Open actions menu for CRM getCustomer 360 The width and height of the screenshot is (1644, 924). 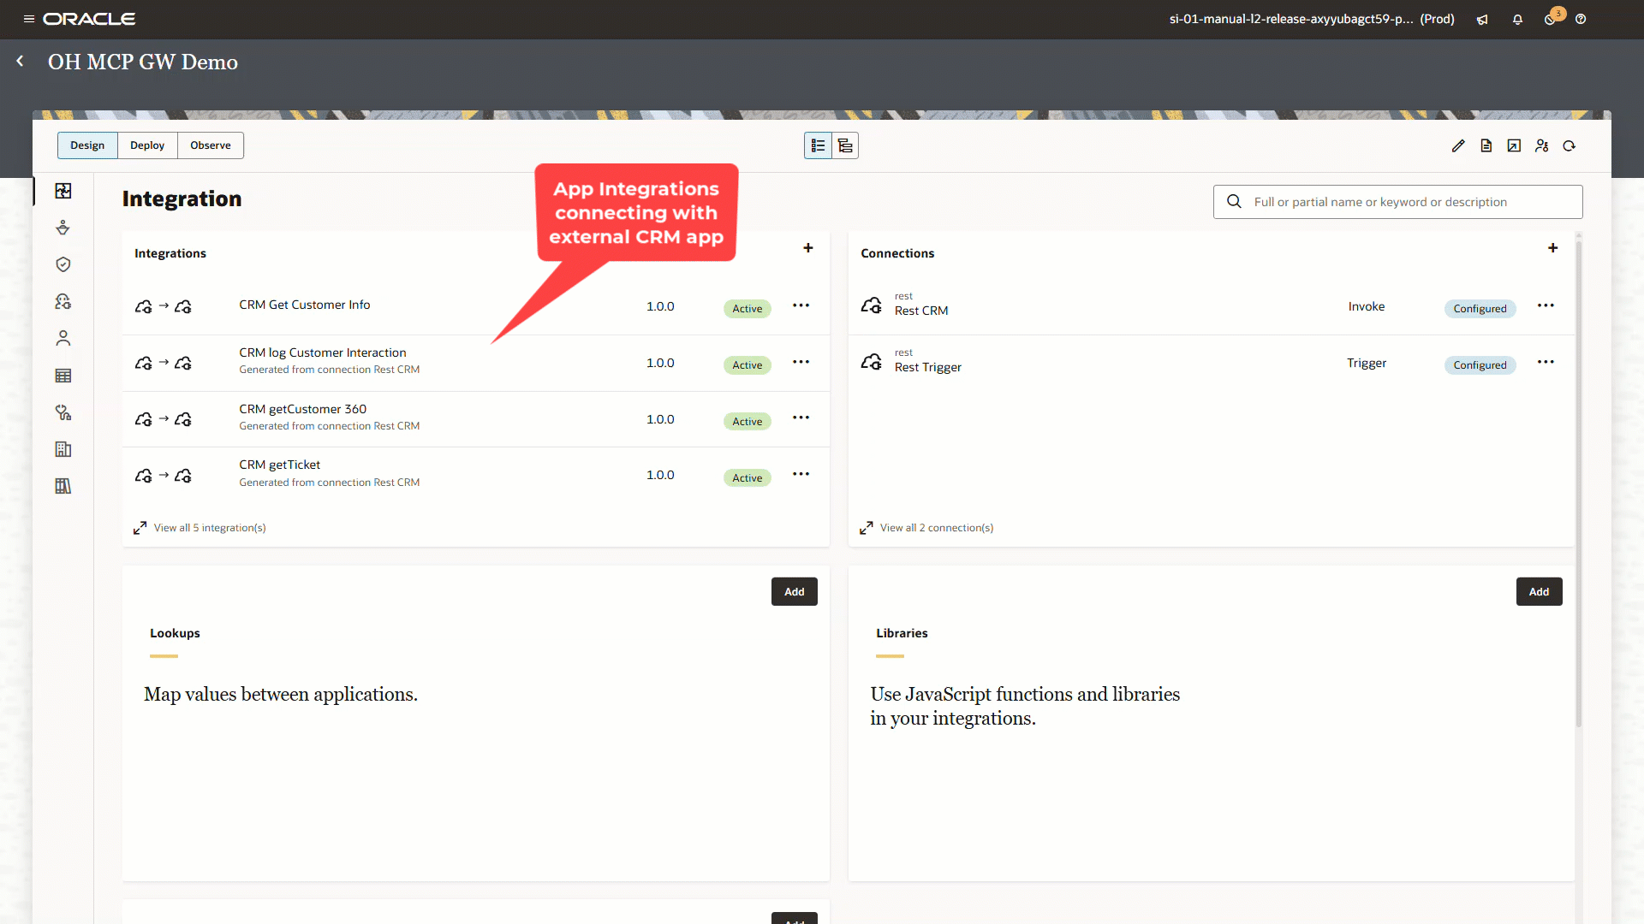[x=801, y=418]
